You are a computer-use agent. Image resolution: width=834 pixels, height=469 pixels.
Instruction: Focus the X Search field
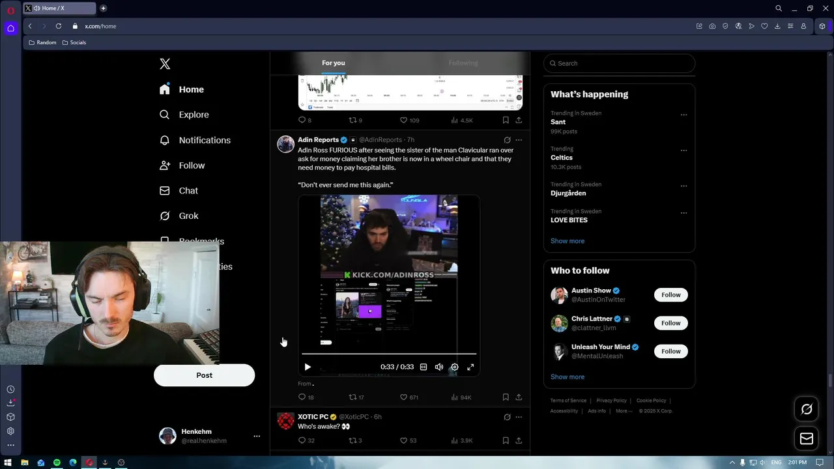tap(619, 63)
